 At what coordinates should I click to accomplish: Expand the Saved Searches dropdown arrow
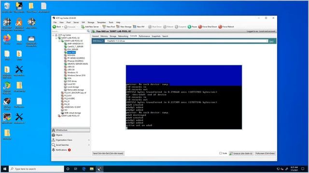[x=89, y=145]
